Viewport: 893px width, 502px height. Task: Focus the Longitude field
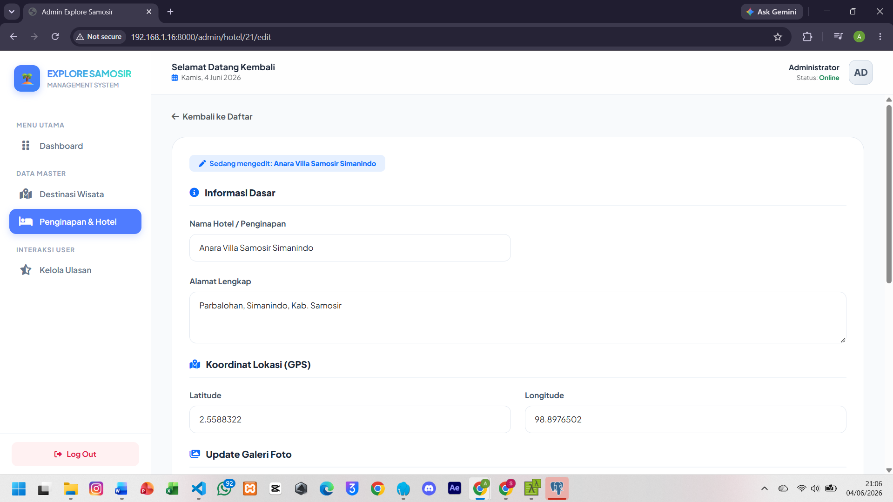pyautogui.click(x=685, y=419)
